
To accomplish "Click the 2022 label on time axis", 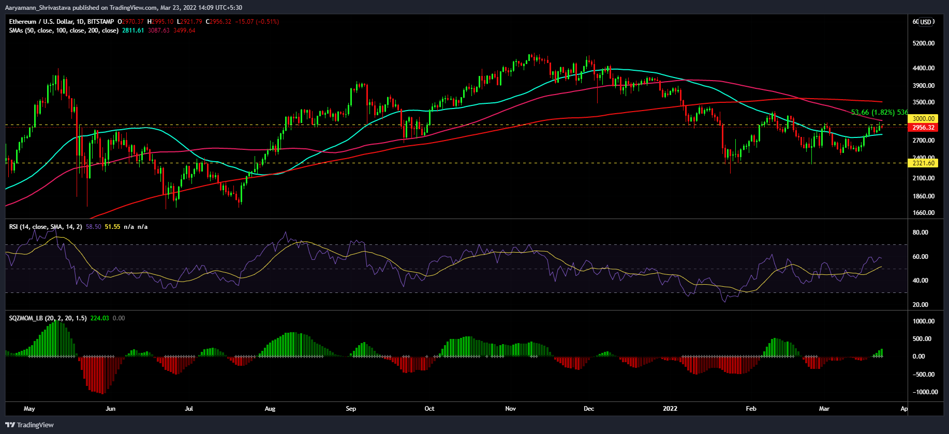I will point(670,409).
